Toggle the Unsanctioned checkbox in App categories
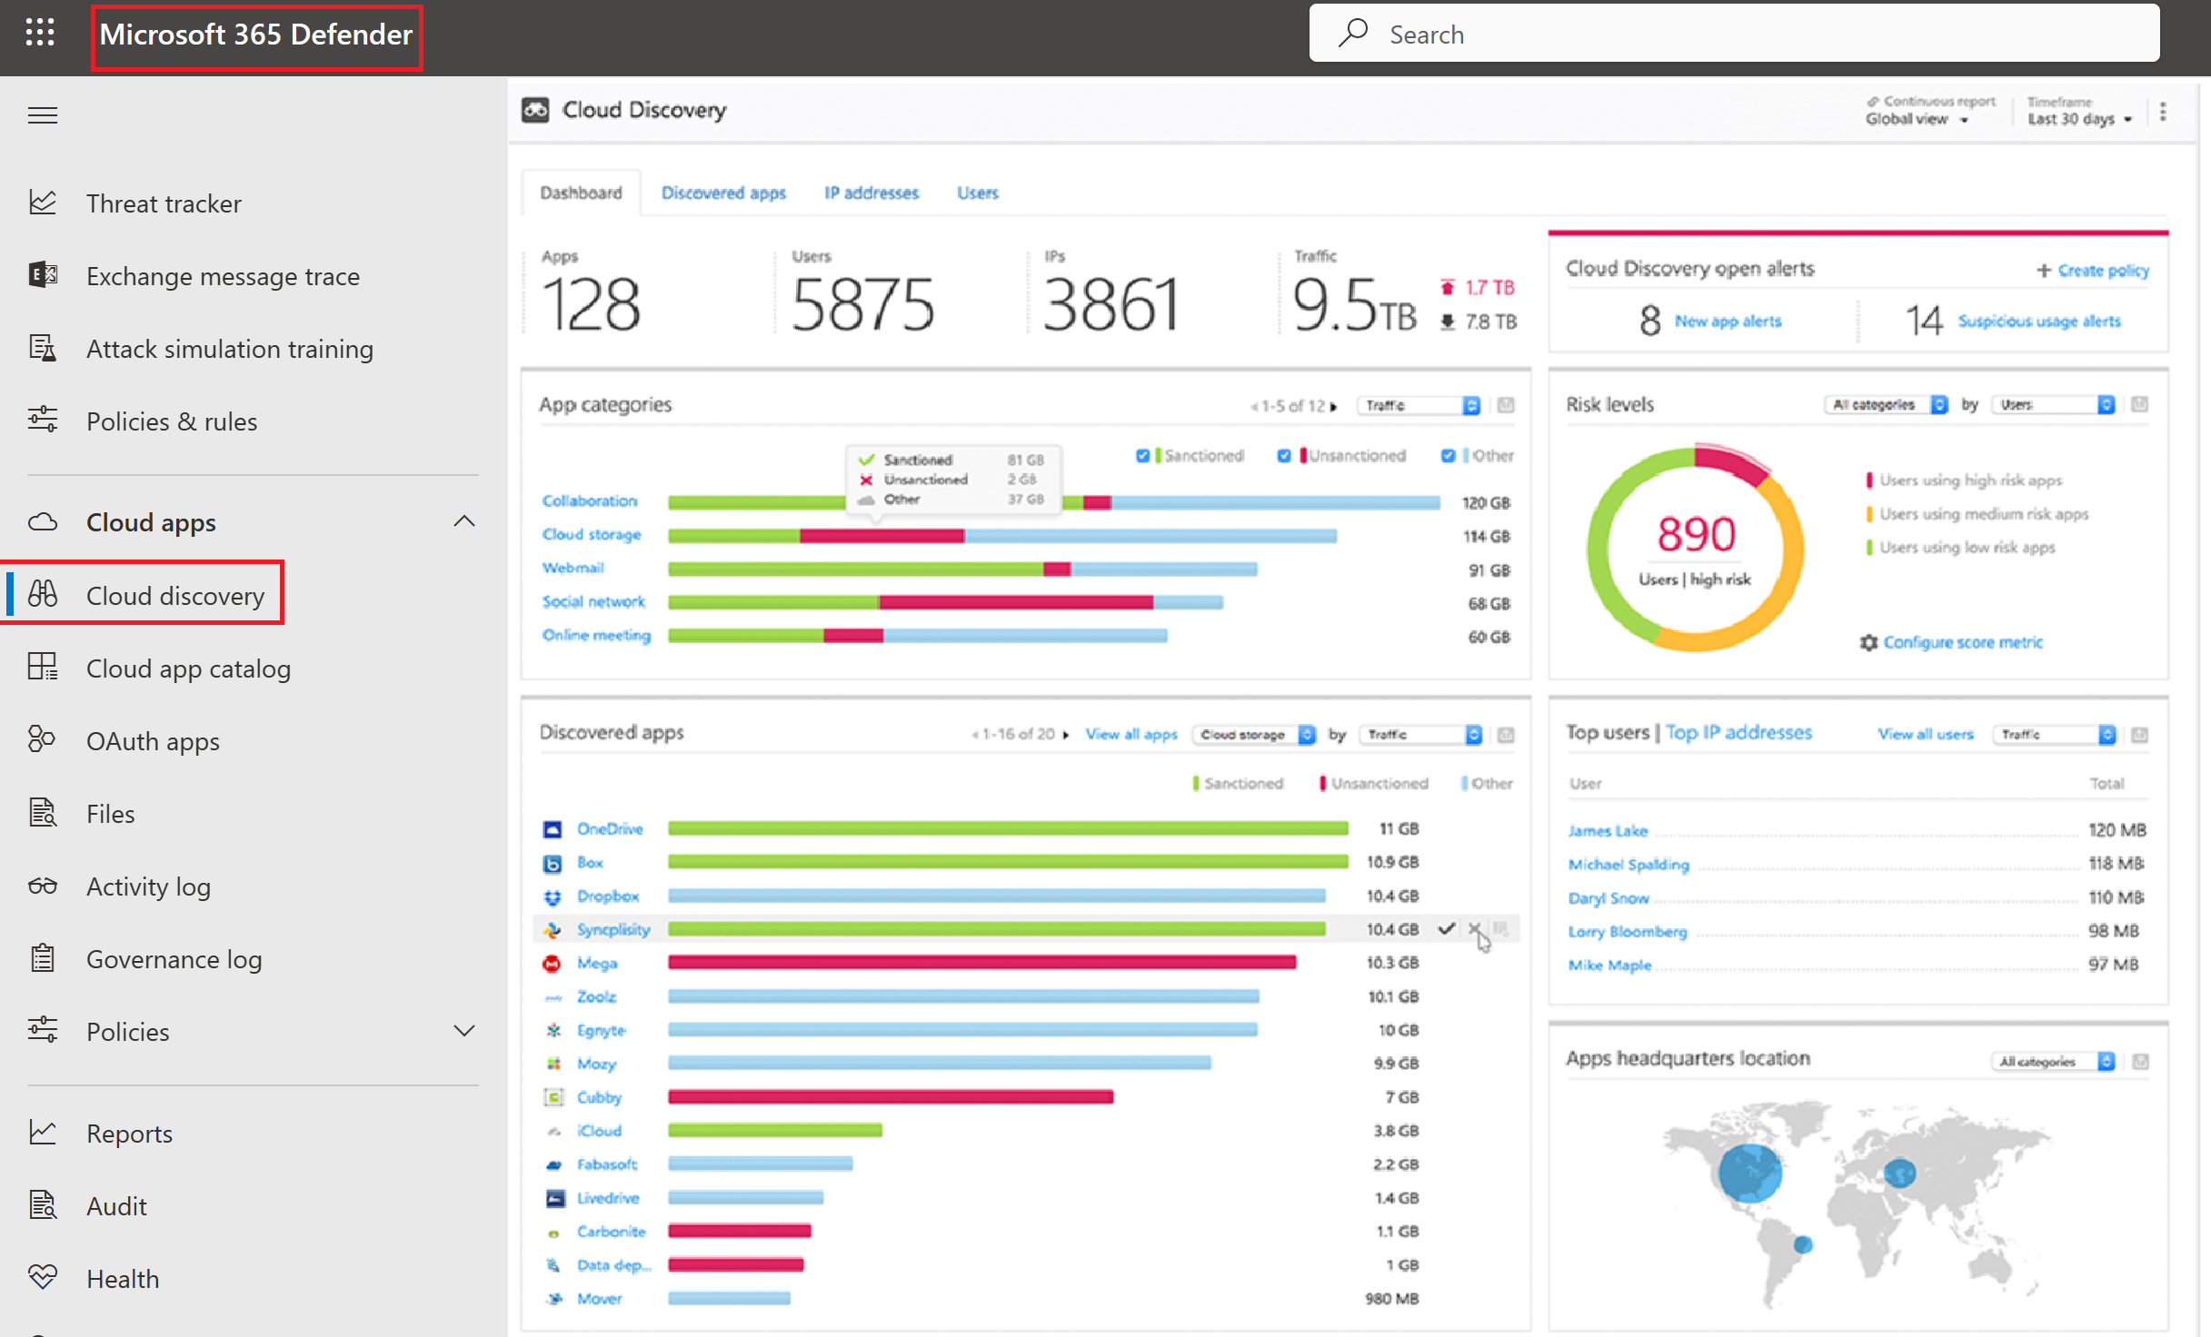The width and height of the screenshot is (2211, 1337). 1284,455
